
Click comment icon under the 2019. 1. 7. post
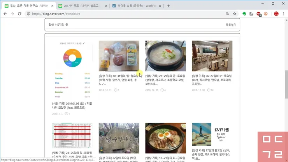tap(67, 114)
